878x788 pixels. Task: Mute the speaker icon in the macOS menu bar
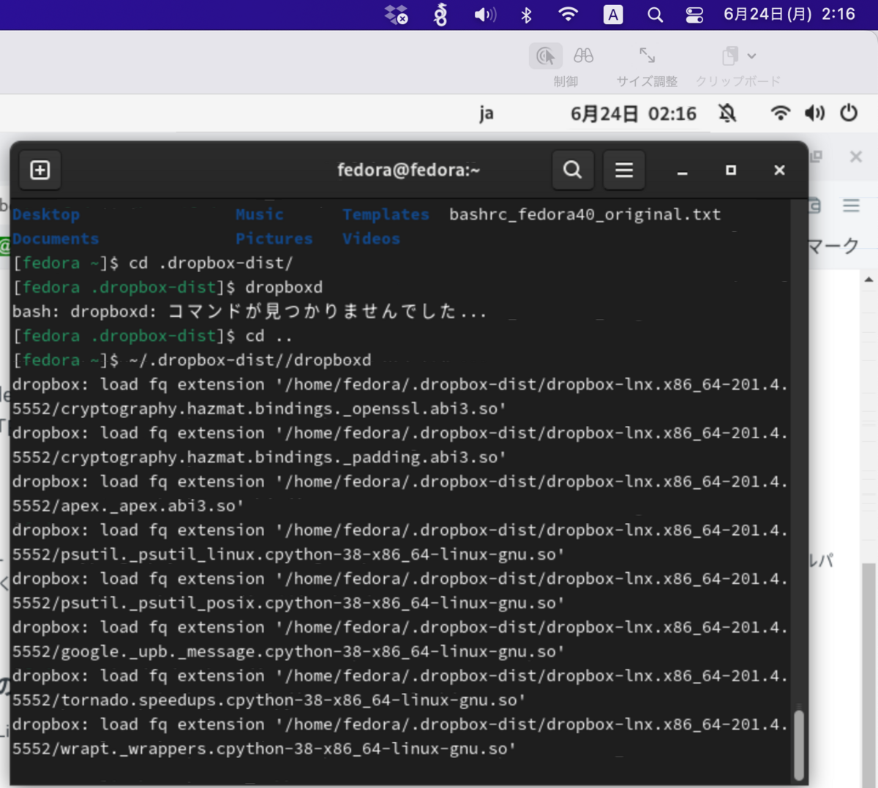pos(484,14)
